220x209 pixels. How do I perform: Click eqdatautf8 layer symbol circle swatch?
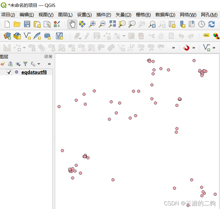[17, 72]
